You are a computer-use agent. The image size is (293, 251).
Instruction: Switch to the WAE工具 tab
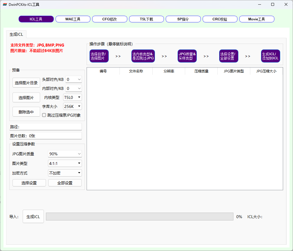click(73, 19)
